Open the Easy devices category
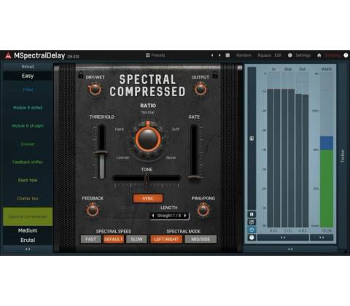This screenshot has height=306, width=350. click(x=28, y=76)
